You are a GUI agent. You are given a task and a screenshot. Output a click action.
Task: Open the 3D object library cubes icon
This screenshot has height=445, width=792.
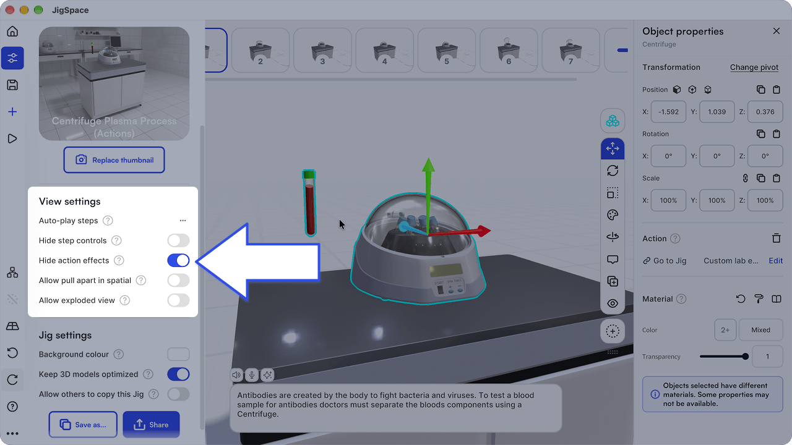click(613, 121)
